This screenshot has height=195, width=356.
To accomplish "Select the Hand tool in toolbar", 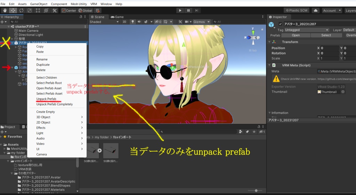I will [5, 10].
